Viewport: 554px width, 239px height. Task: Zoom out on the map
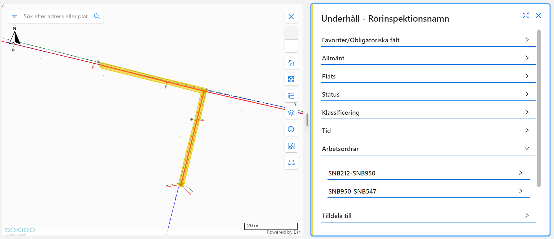[x=291, y=46]
